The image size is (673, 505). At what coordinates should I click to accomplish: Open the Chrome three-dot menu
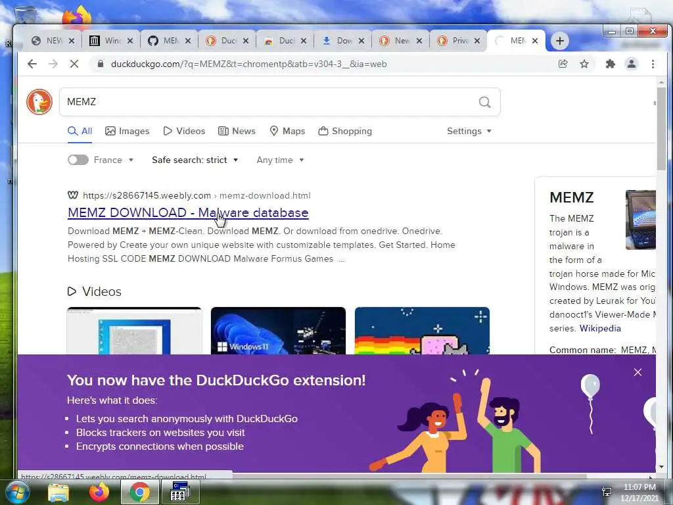[653, 64]
